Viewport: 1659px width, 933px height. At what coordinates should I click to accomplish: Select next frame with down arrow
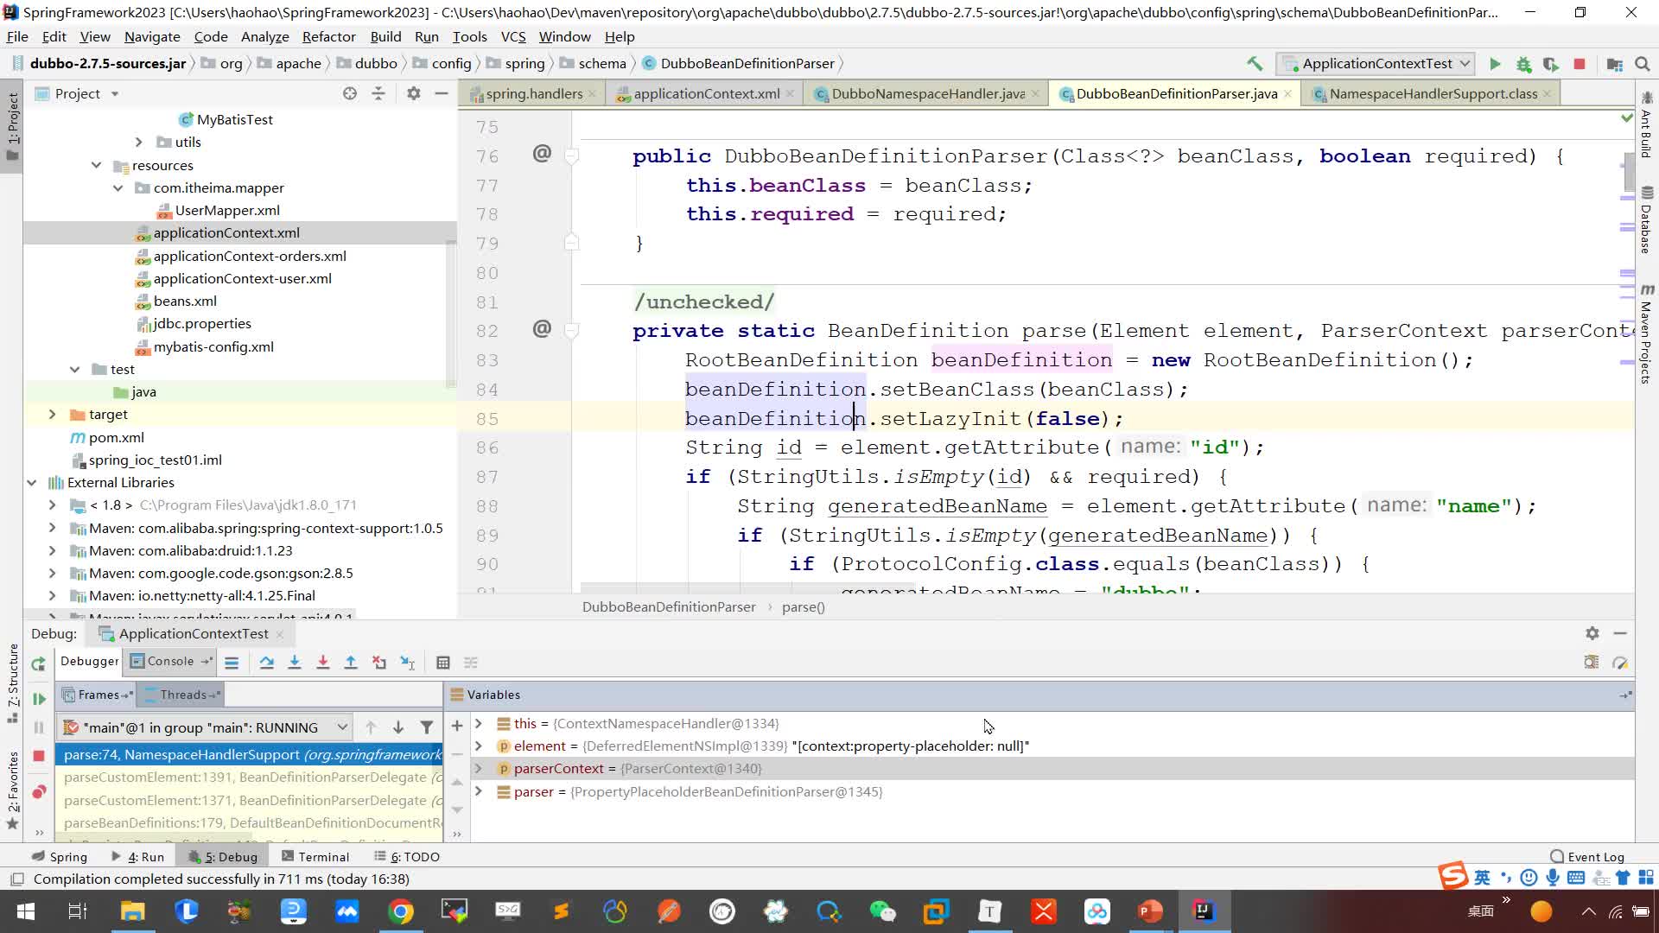[x=398, y=727]
